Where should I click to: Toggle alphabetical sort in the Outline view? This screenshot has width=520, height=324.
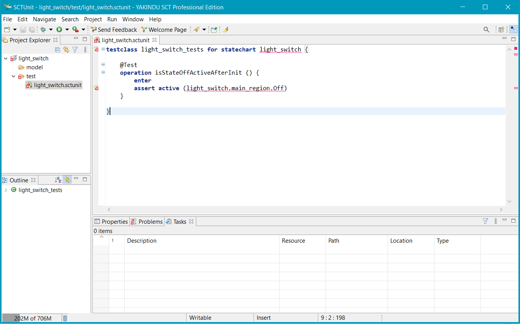point(58,180)
